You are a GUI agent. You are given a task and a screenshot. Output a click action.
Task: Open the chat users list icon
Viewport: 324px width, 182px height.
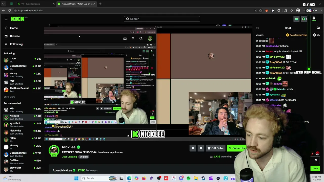click(318, 28)
